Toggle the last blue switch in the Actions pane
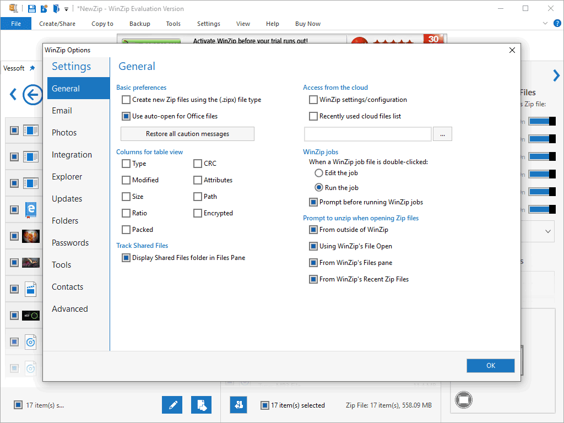564x423 pixels. (x=542, y=209)
